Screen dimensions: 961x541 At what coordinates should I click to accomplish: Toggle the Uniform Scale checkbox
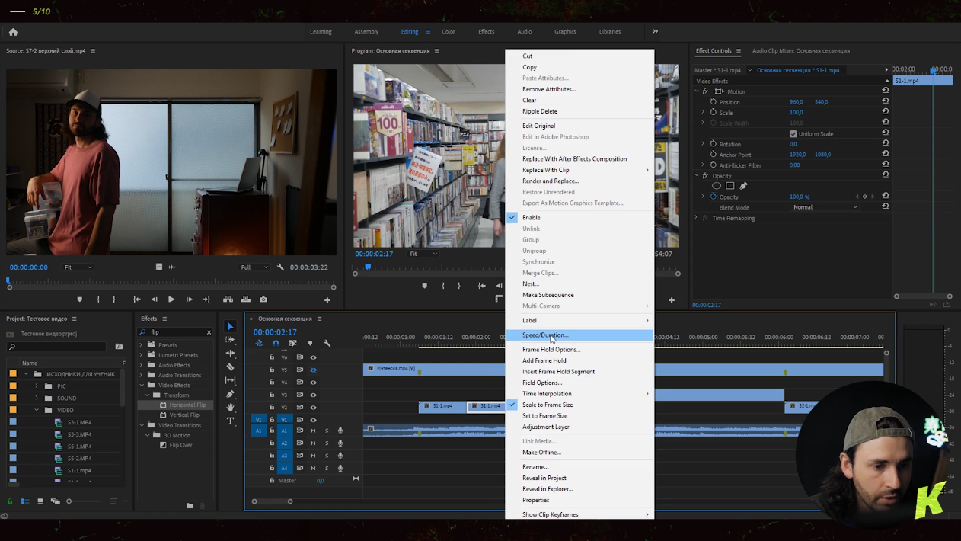[793, 134]
